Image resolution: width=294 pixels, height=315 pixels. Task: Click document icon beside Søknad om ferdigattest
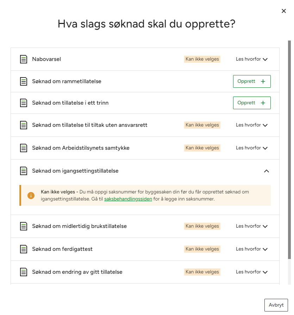tap(24, 249)
